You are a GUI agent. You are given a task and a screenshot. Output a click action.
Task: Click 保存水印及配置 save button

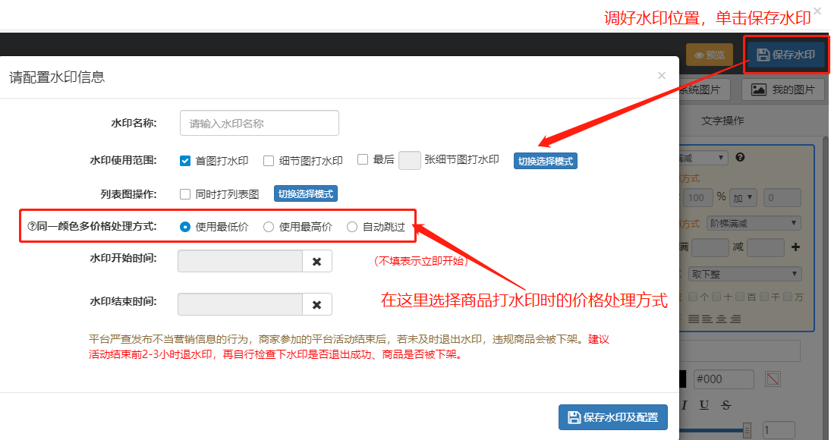(x=613, y=417)
